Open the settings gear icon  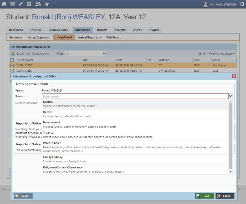(242, 4)
